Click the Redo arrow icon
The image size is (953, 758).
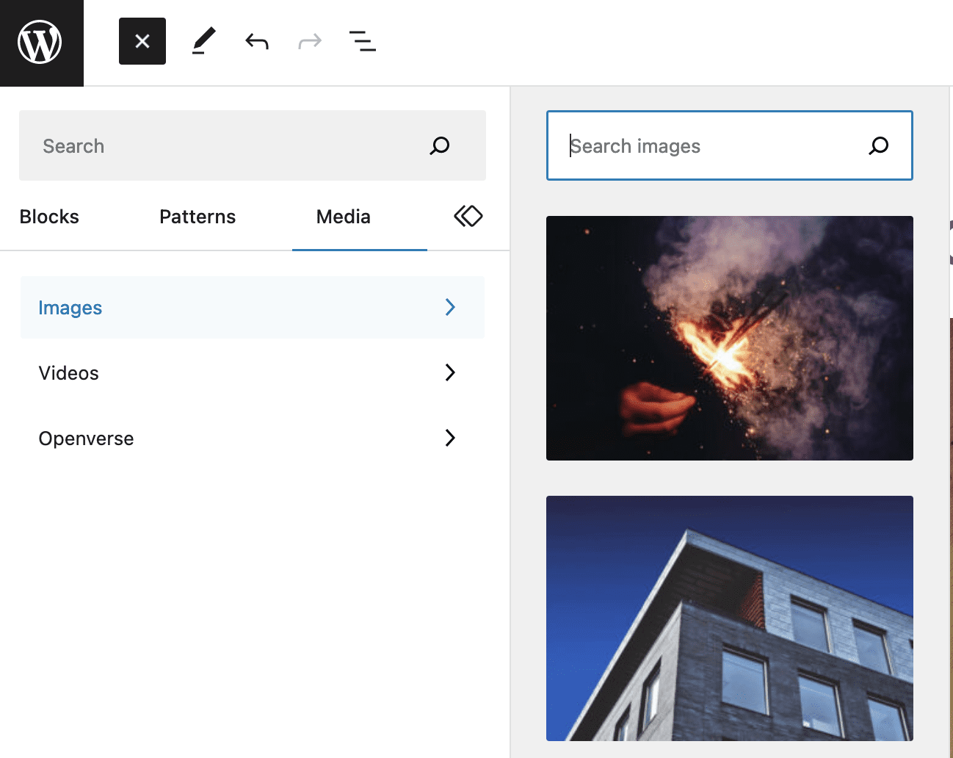pos(310,41)
